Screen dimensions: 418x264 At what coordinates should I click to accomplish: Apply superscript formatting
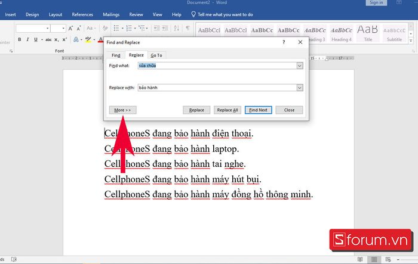(64, 39)
